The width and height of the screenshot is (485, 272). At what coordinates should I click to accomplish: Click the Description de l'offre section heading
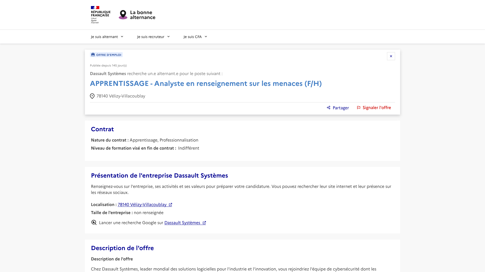tap(122, 248)
